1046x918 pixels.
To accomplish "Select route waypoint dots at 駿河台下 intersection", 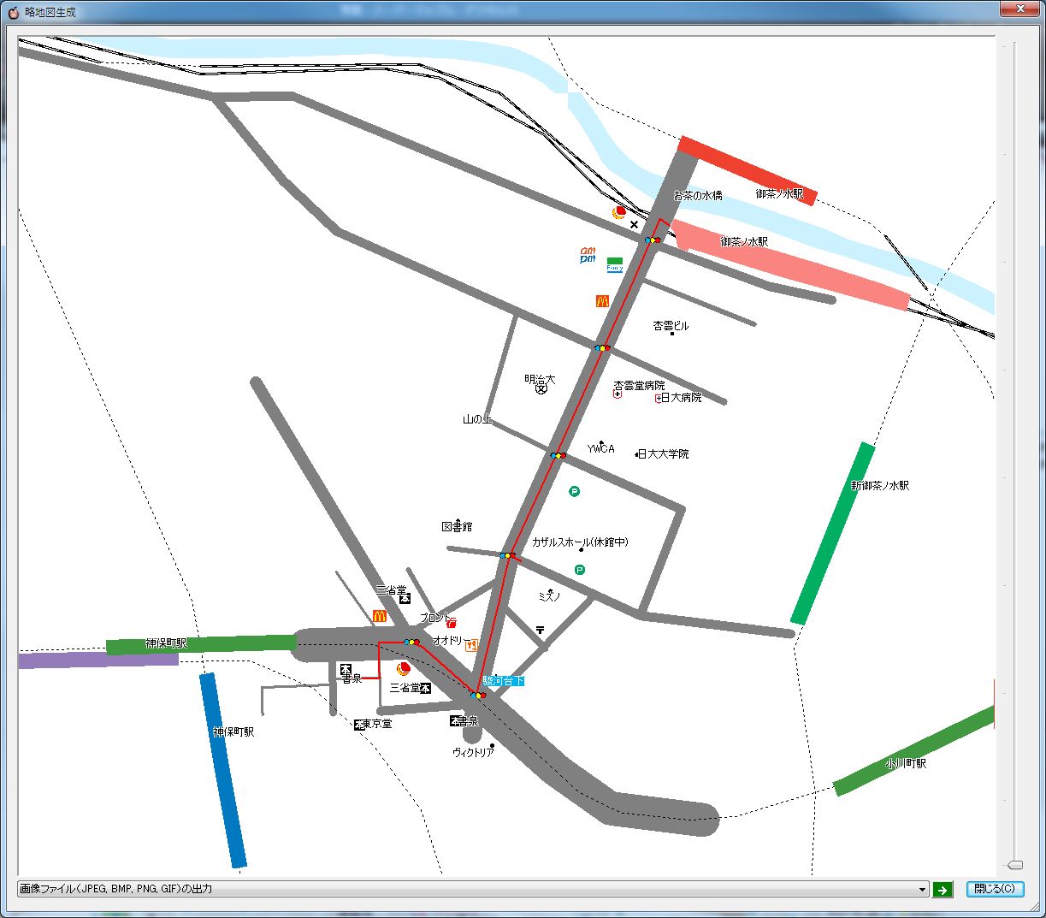I will 478,696.
